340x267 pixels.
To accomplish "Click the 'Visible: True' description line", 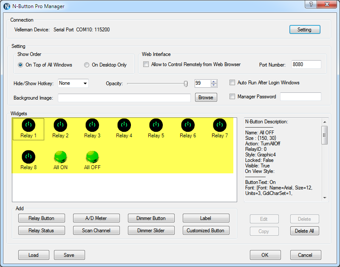I will click(x=258, y=166).
